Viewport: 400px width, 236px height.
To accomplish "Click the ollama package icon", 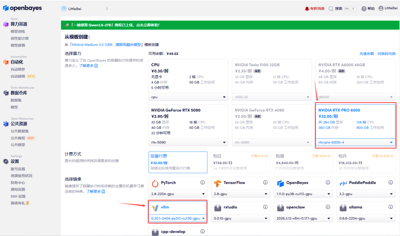I will coord(343,208).
